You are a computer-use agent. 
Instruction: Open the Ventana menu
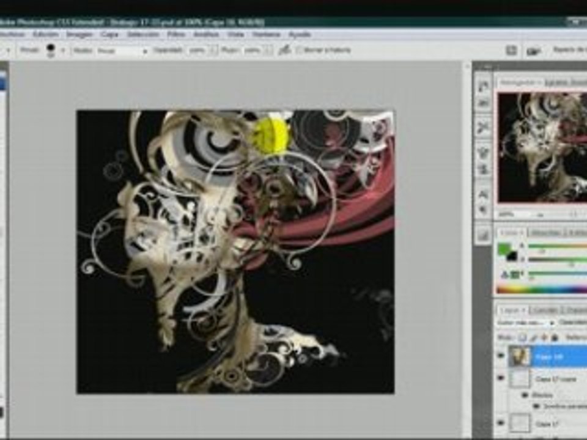[x=266, y=34]
